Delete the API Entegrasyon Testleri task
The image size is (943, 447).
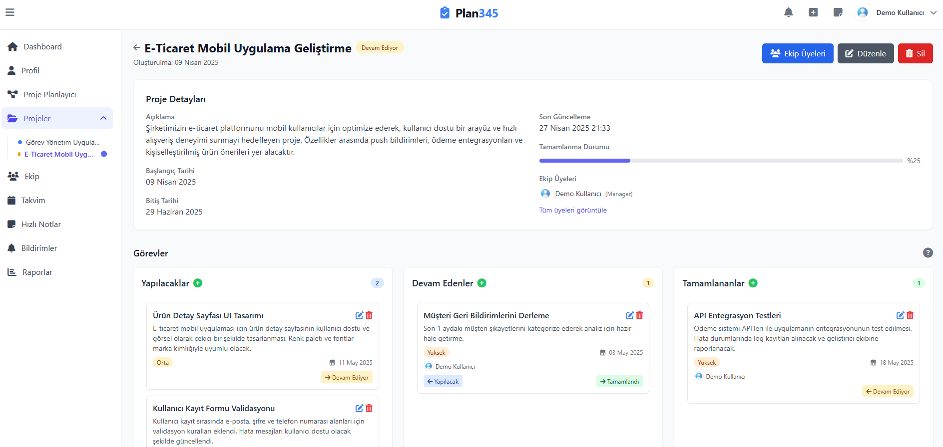click(910, 315)
